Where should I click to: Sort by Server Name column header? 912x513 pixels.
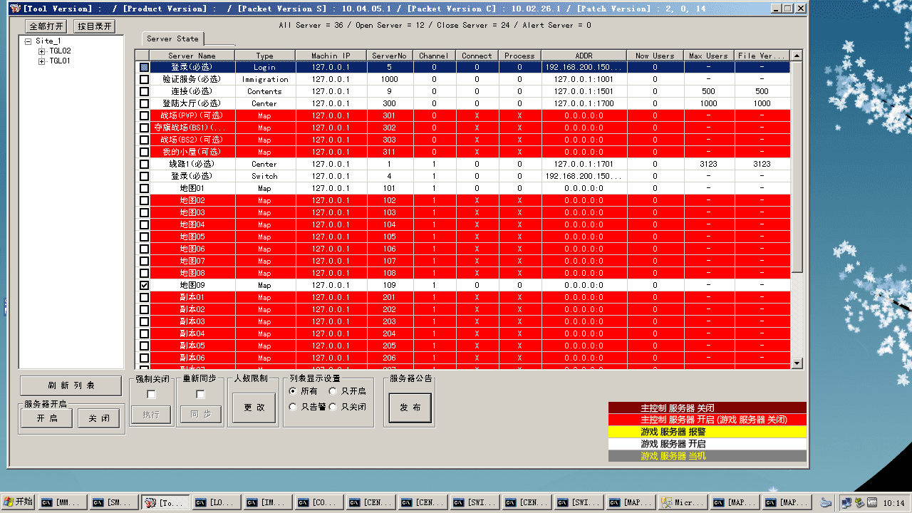[x=192, y=56]
